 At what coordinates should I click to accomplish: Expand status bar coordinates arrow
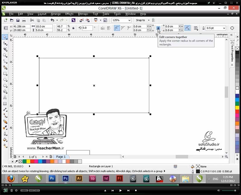(30, 166)
